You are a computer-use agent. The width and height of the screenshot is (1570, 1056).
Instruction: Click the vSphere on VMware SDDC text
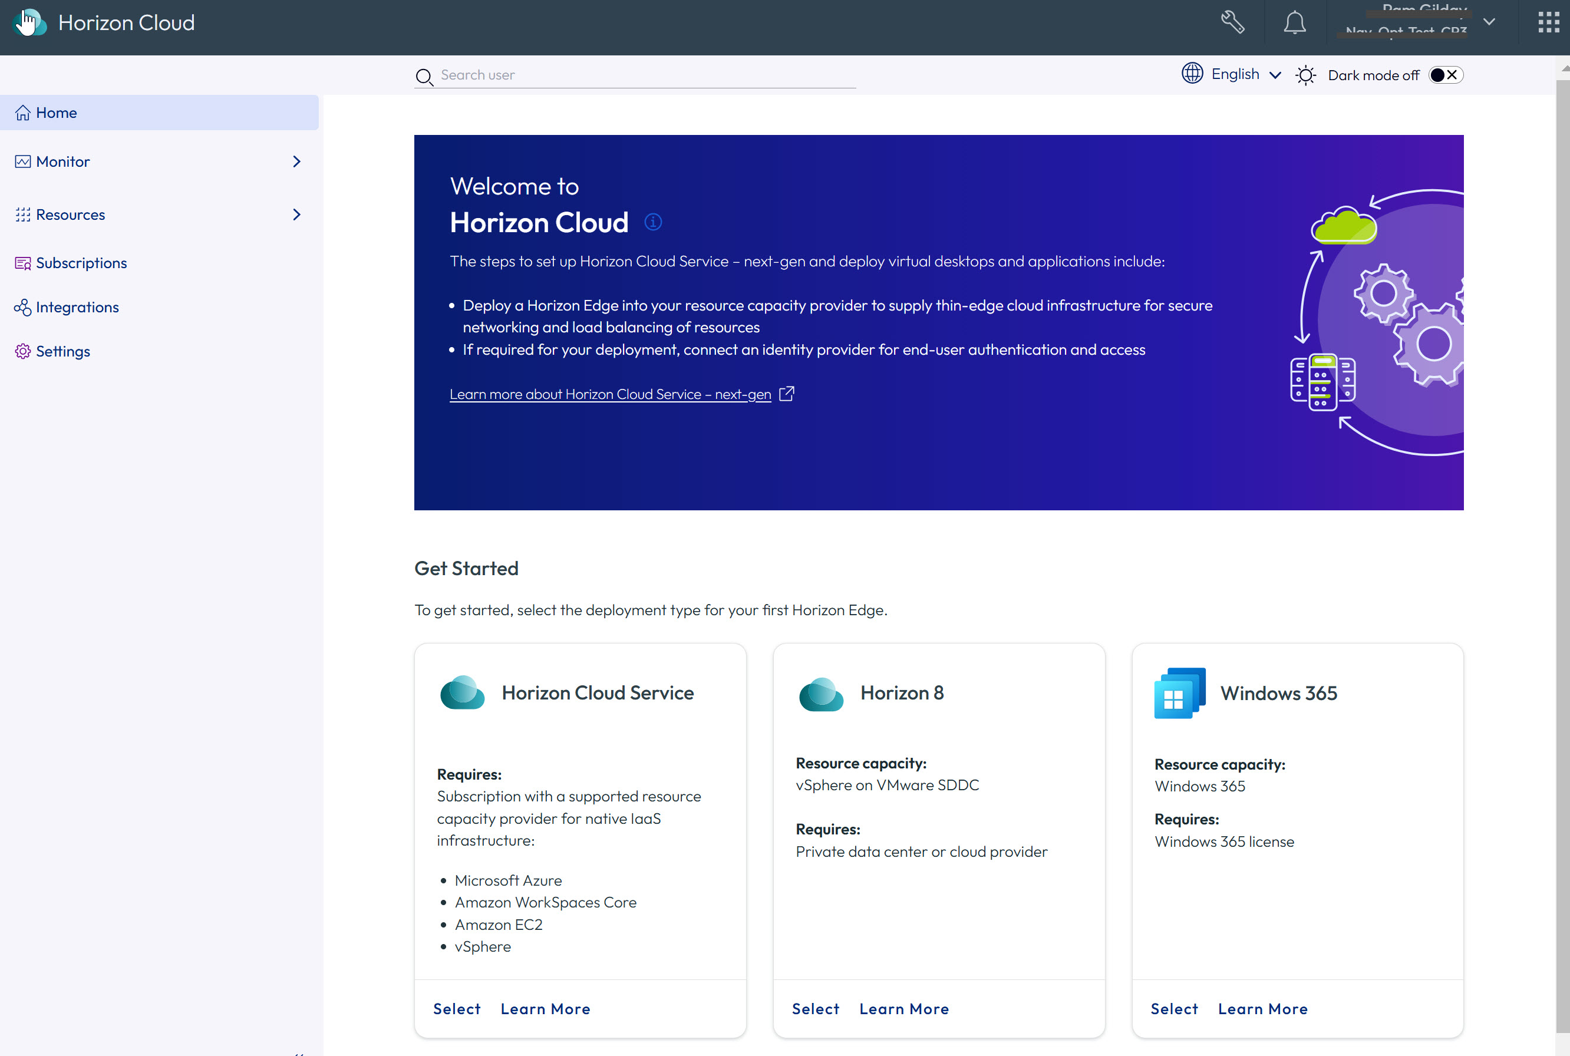pyautogui.click(x=887, y=786)
